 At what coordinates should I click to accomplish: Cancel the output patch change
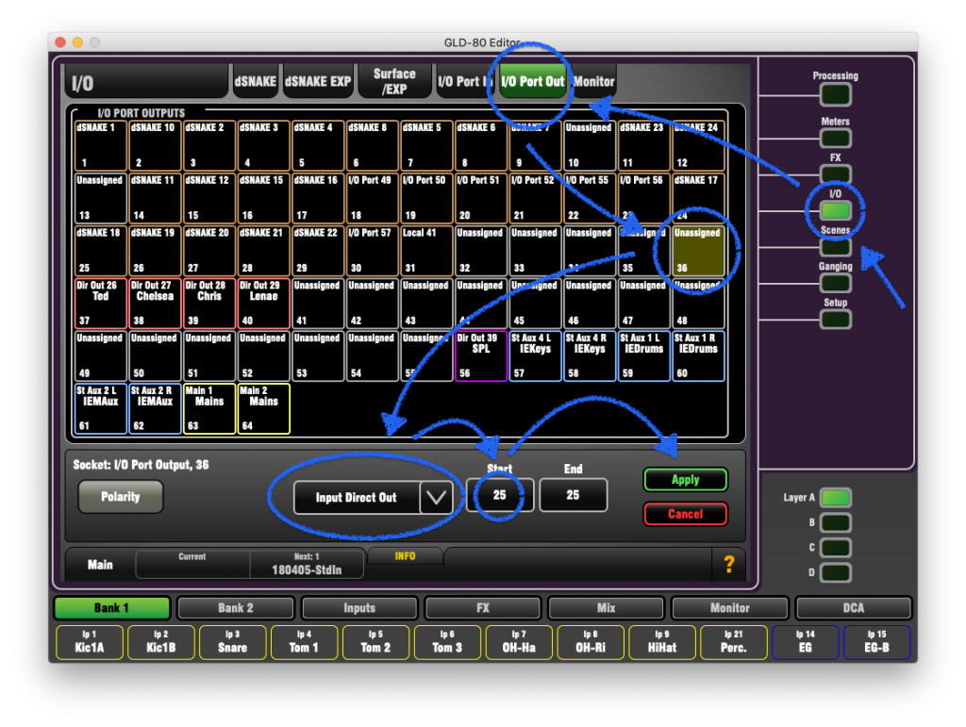pyautogui.click(x=685, y=514)
